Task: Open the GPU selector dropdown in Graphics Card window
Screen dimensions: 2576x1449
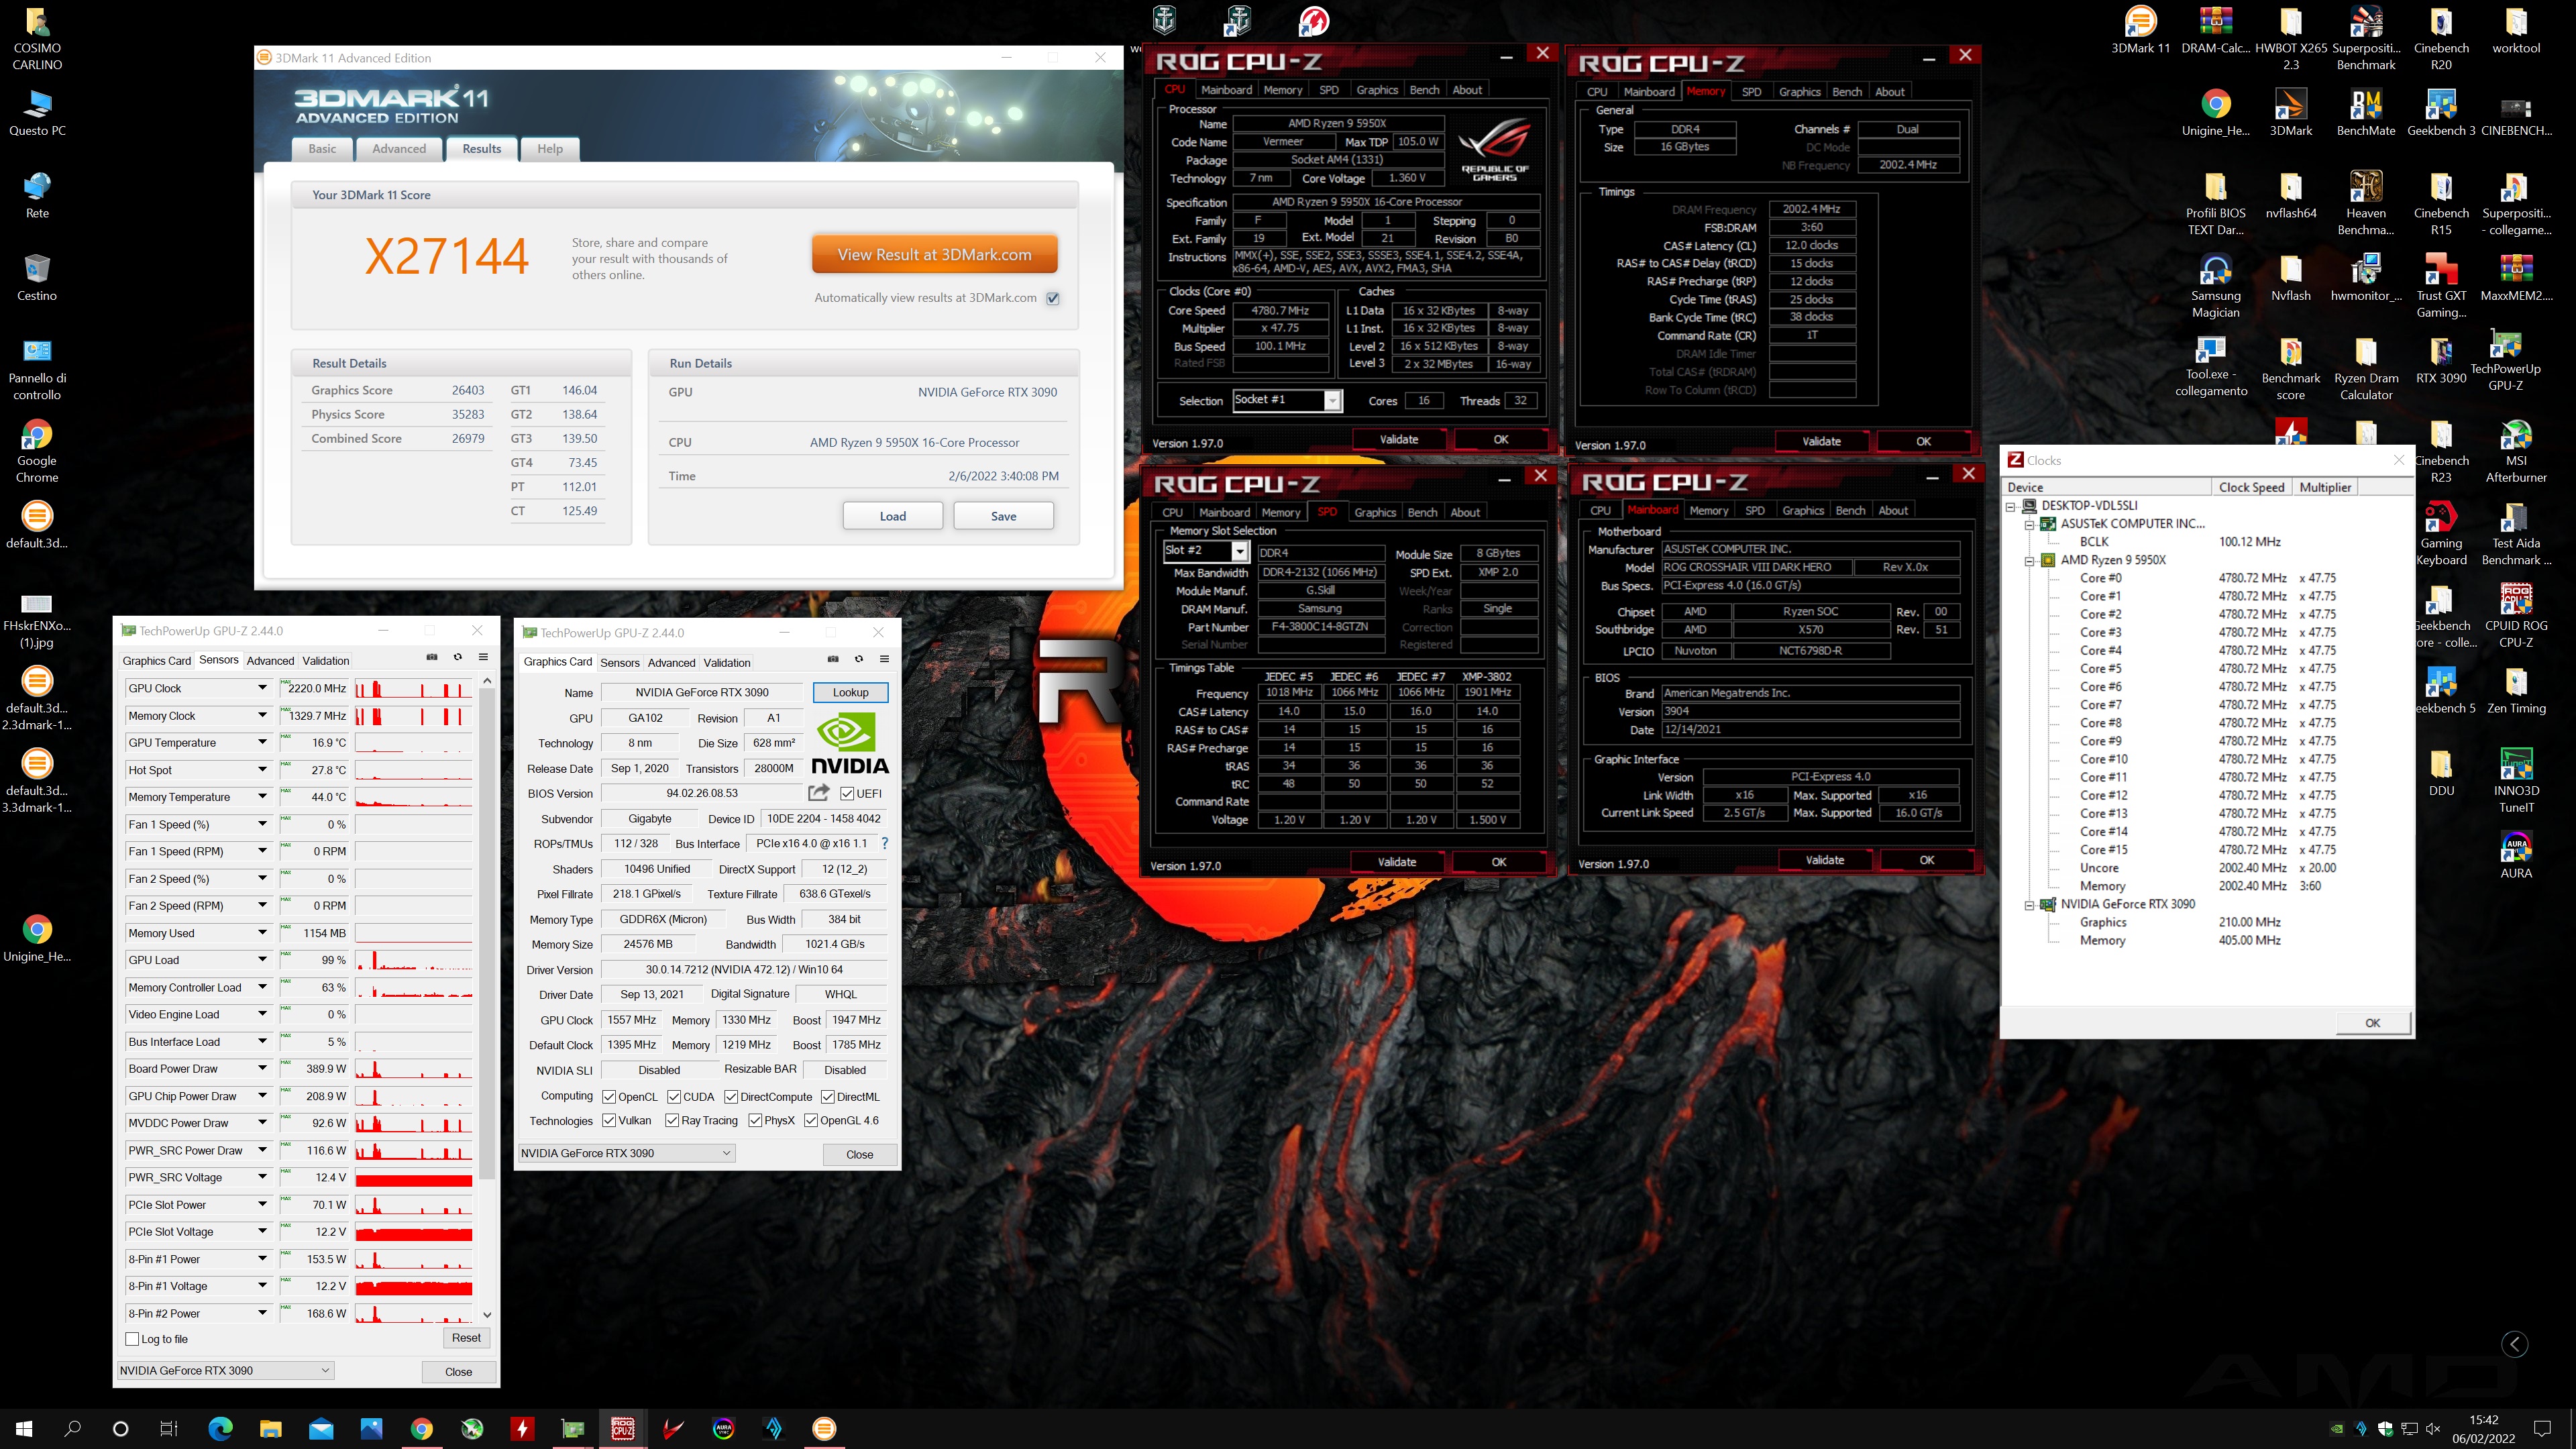Action: [627, 1153]
